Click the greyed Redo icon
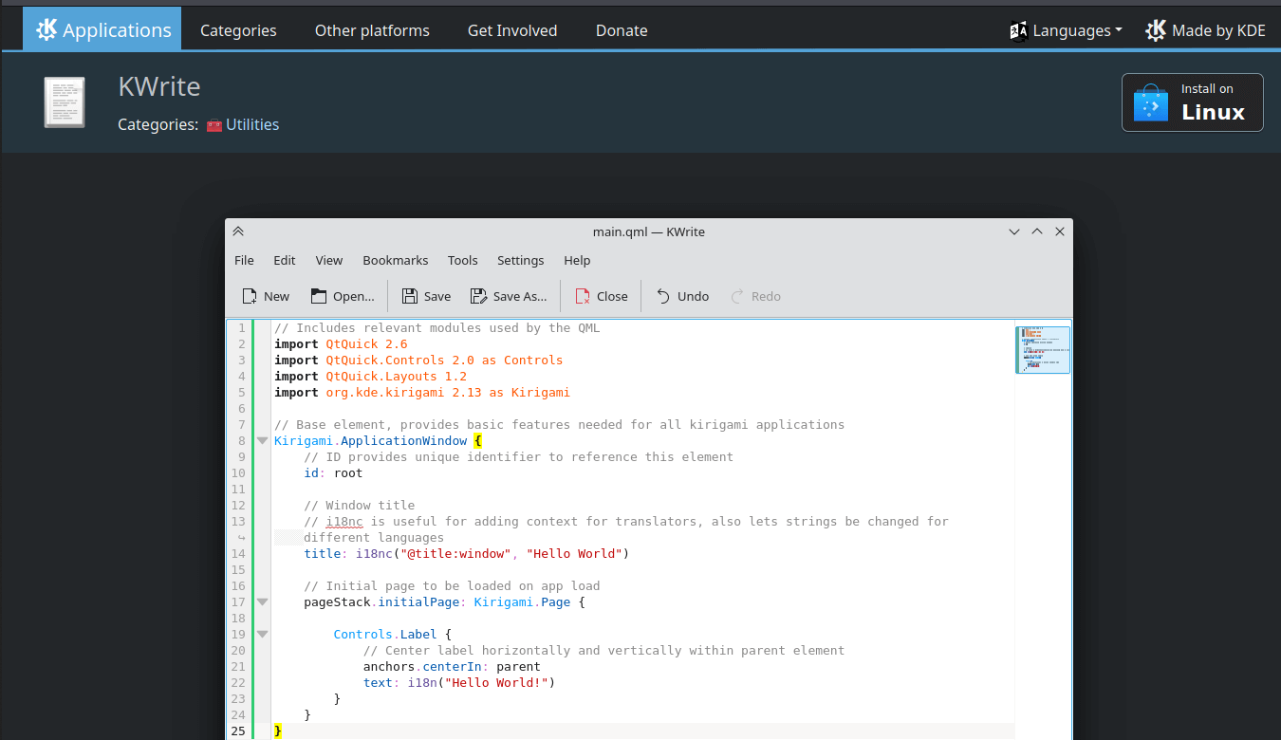This screenshot has height=740, width=1281. (737, 296)
